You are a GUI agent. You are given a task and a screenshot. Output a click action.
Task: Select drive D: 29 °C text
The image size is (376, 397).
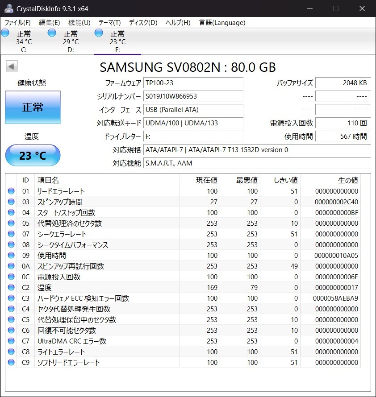click(71, 42)
